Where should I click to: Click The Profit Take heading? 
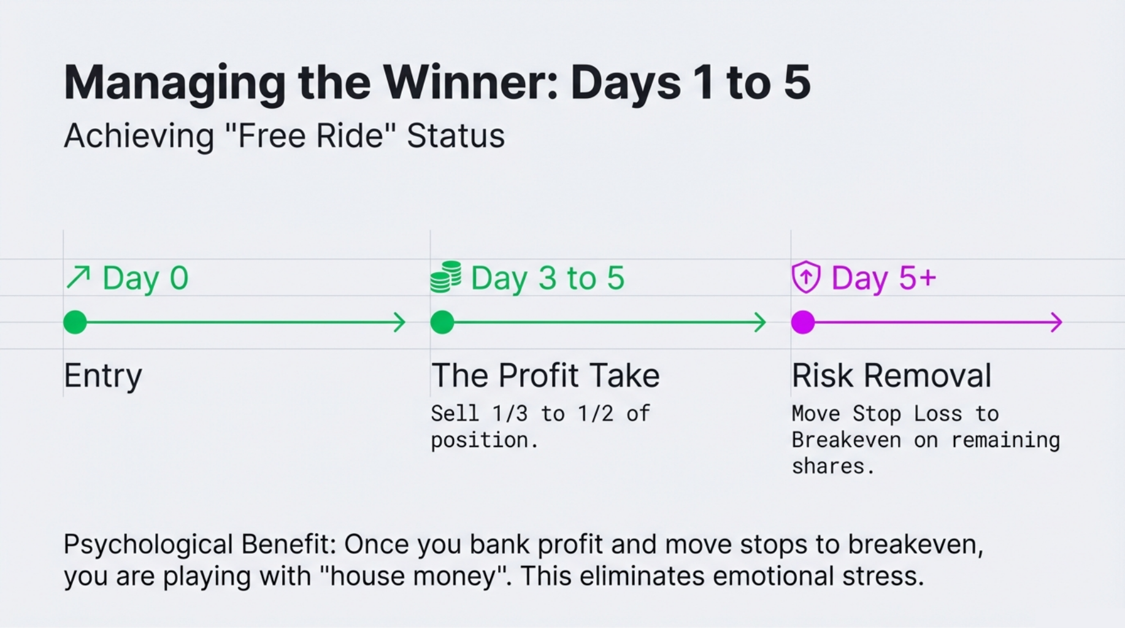coord(545,375)
